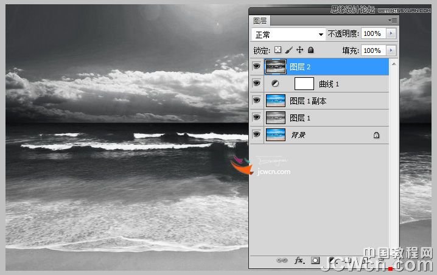Open the fx layer style menu

point(299,260)
